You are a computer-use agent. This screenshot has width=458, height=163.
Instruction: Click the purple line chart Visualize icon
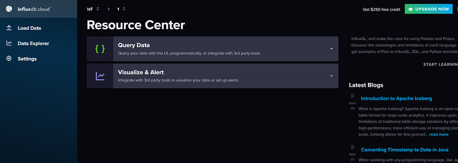(x=100, y=76)
